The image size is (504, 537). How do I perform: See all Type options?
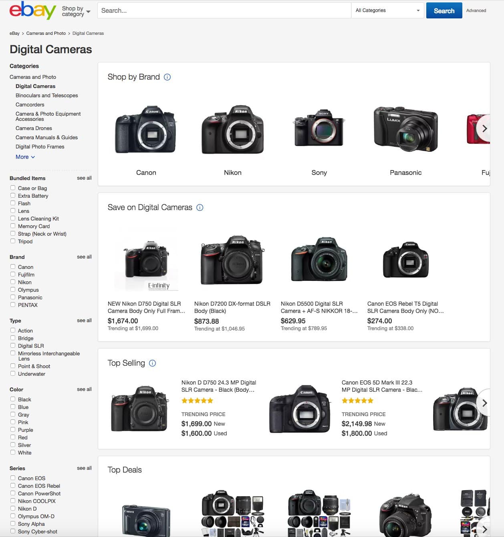click(x=84, y=321)
